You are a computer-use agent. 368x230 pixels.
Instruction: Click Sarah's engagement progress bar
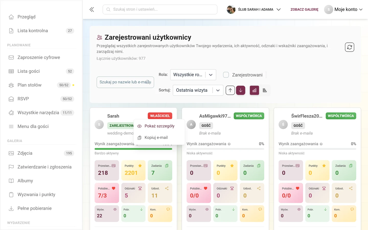coord(133,149)
